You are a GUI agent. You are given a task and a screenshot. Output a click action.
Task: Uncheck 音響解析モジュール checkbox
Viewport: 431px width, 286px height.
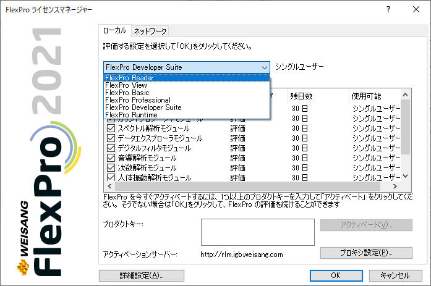coord(111,158)
